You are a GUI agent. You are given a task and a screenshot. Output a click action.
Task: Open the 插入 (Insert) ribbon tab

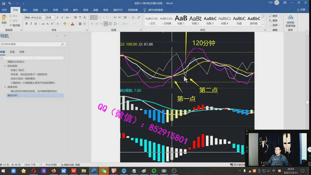(x=26, y=10)
